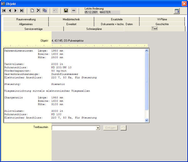Jump to the first record
The width and height of the screenshot is (188, 162).
[x=4, y=11]
